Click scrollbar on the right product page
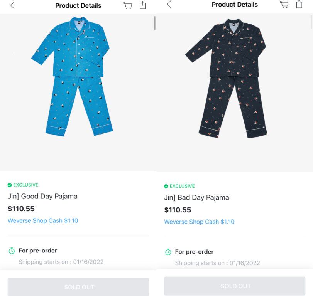Screen dimensions: 313x296 [311, 21]
